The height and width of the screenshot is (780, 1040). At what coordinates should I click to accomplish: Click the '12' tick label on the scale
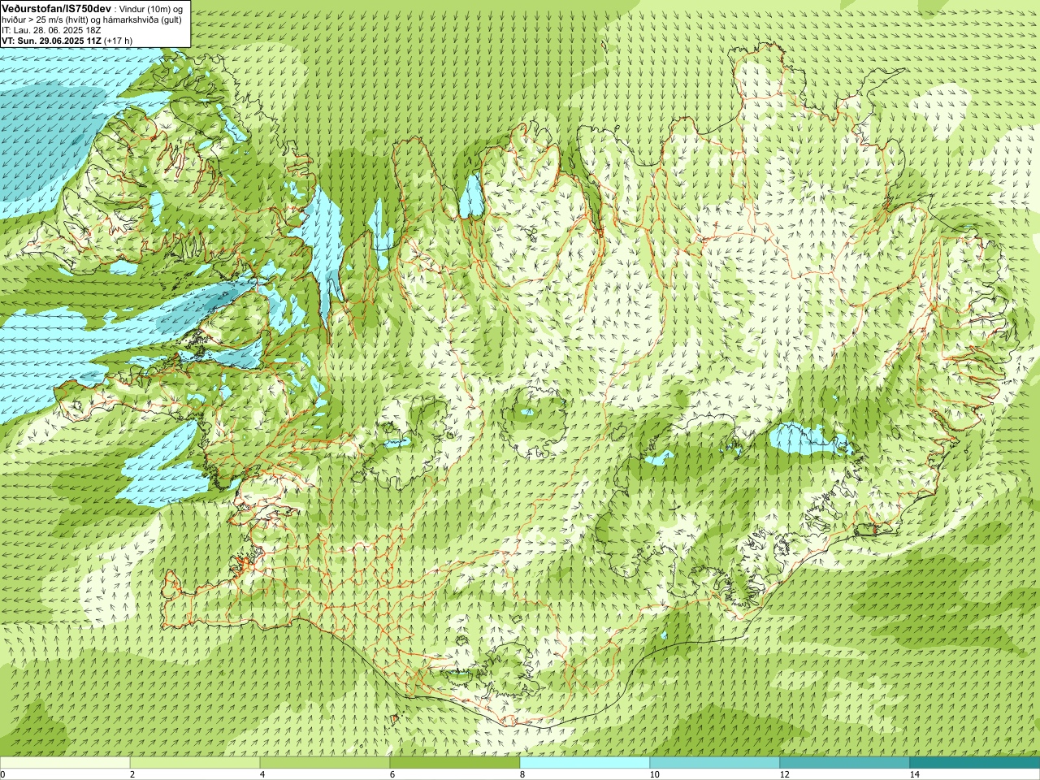pos(784,774)
